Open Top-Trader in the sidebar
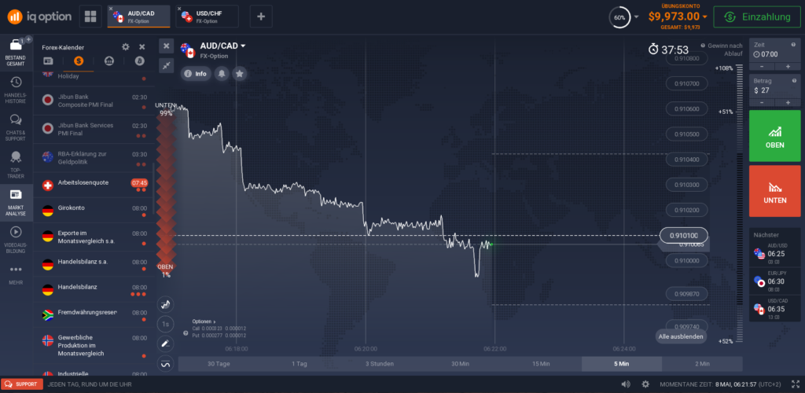 coord(16,163)
